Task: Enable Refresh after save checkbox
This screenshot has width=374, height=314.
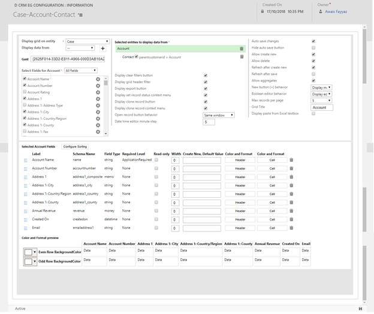Action: [x=313, y=74]
